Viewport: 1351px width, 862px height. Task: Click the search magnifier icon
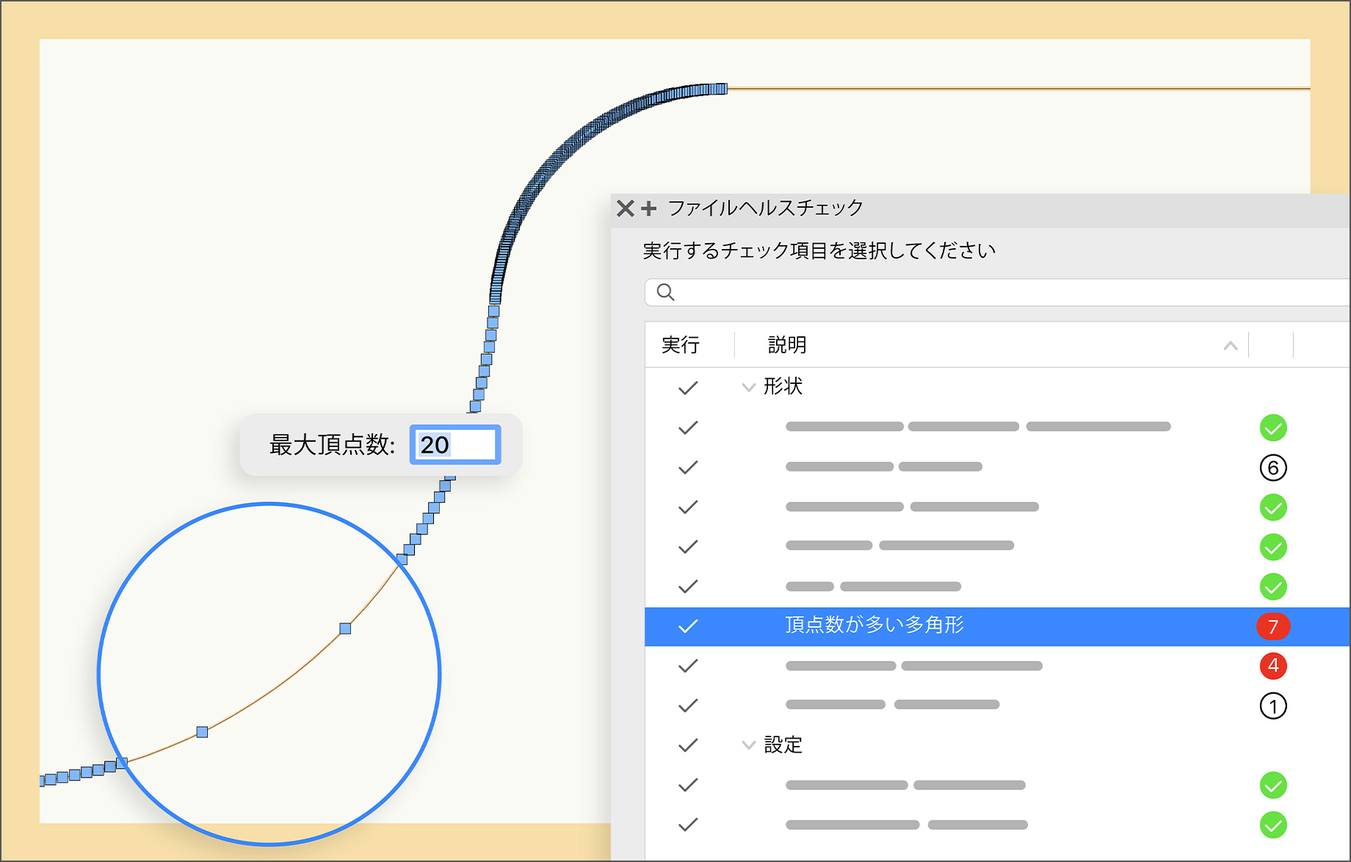coord(665,292)
